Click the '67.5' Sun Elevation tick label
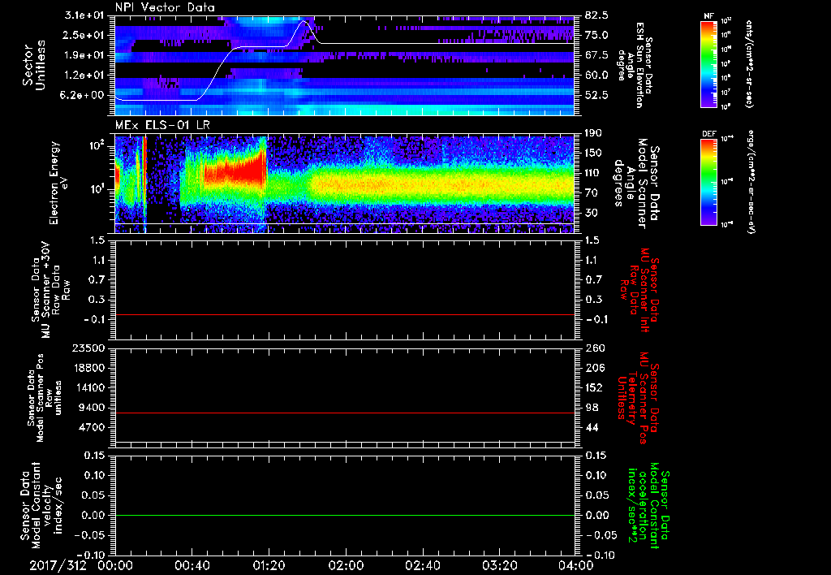The height and width of the screenshot is (575, 831). 596,55
